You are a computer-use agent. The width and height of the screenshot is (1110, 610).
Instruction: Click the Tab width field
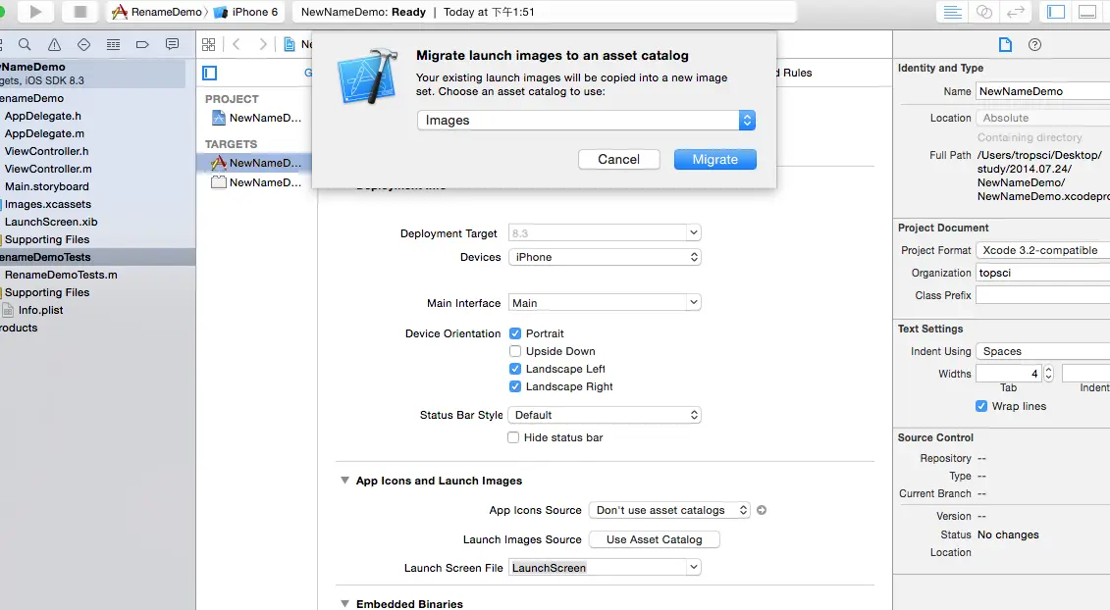[x=1009, y=374]
